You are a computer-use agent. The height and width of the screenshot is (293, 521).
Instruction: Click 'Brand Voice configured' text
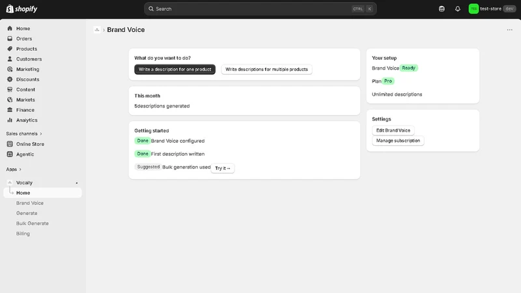pos(178,141)
